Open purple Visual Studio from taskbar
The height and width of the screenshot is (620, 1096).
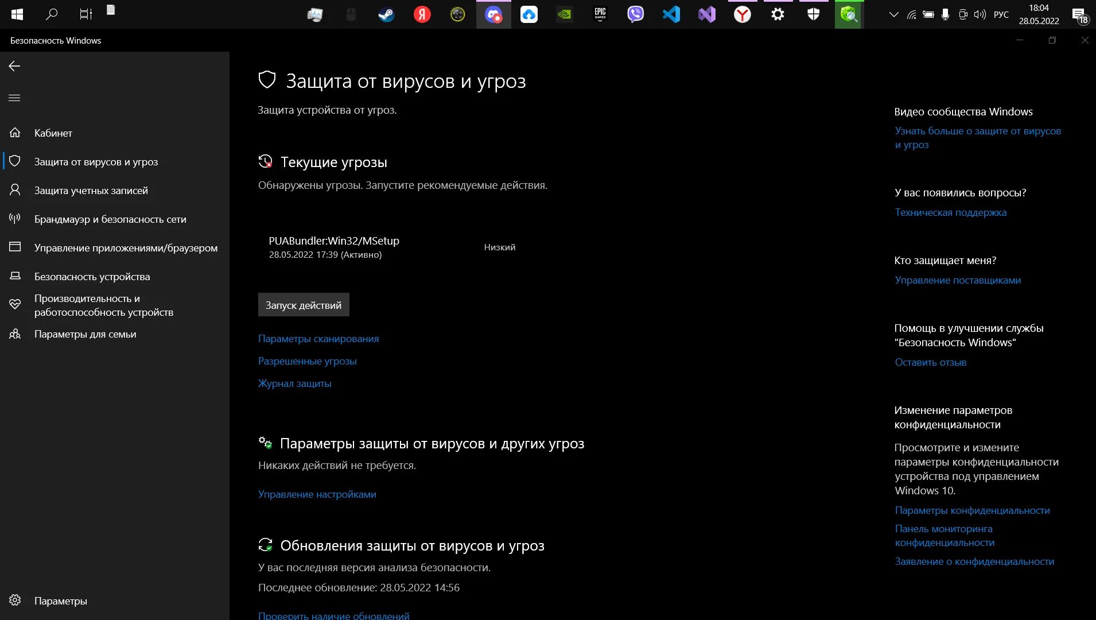[x=707, y=14]
